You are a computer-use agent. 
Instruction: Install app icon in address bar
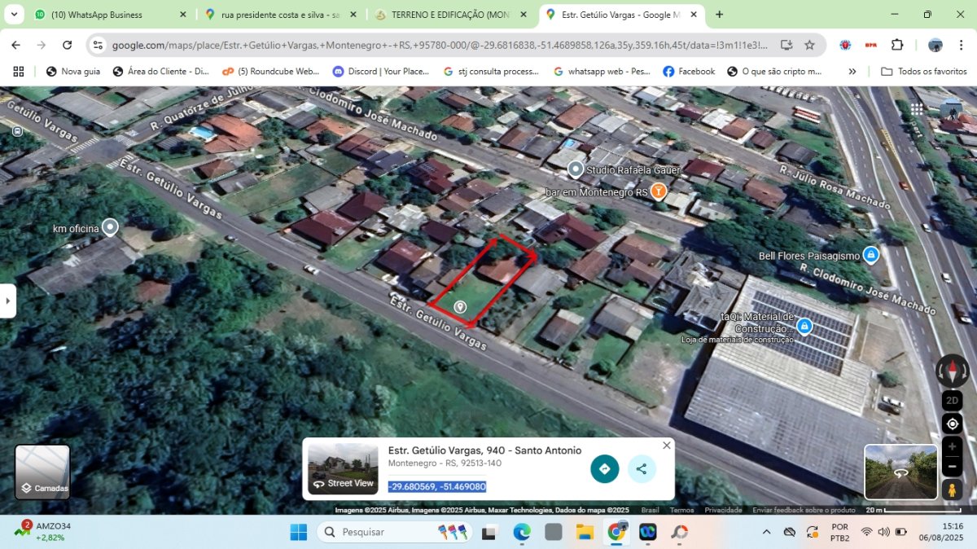[x=786, y=46]
